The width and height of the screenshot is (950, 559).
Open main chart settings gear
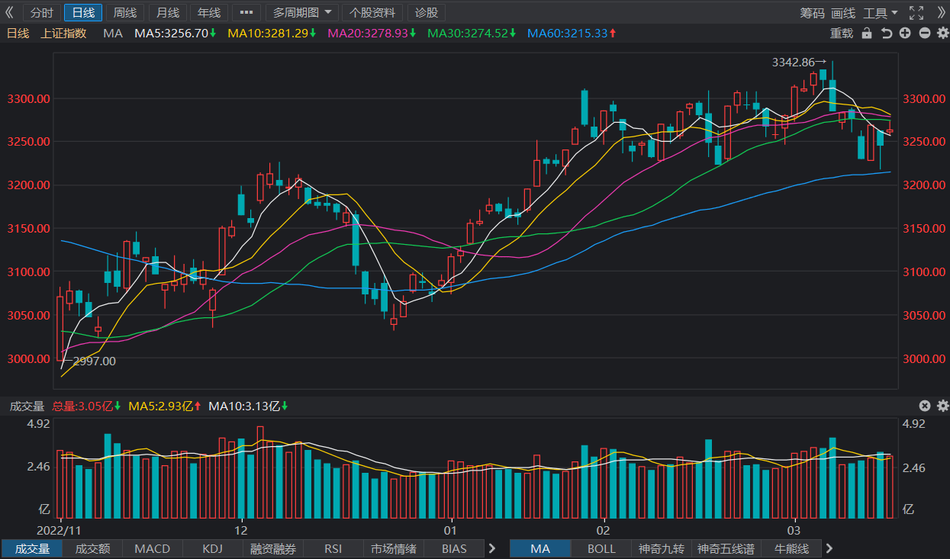click(x=942, y=33)
